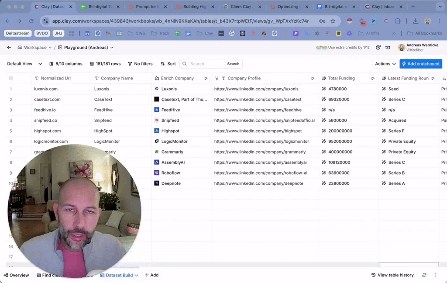
Task: Click the Add enrichment button
Action: point(420,64)
